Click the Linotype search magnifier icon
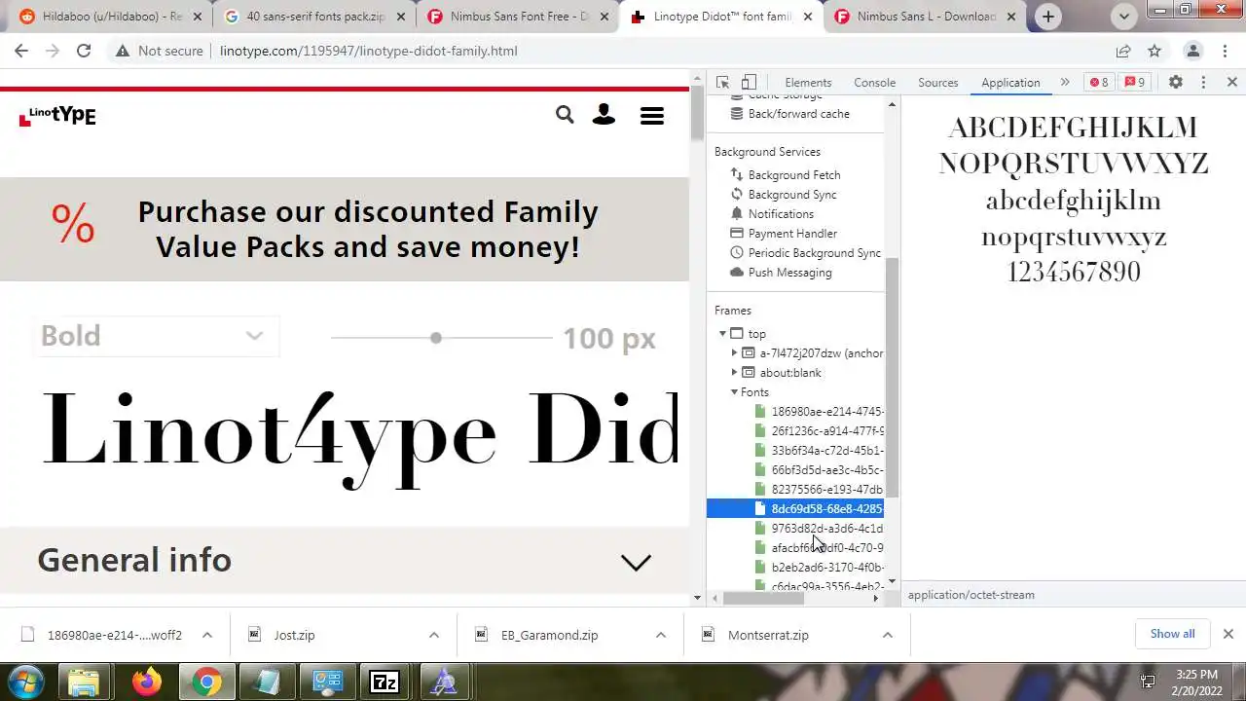The width and height of the screenshot is (1246, 701). [x=565, y=115]
